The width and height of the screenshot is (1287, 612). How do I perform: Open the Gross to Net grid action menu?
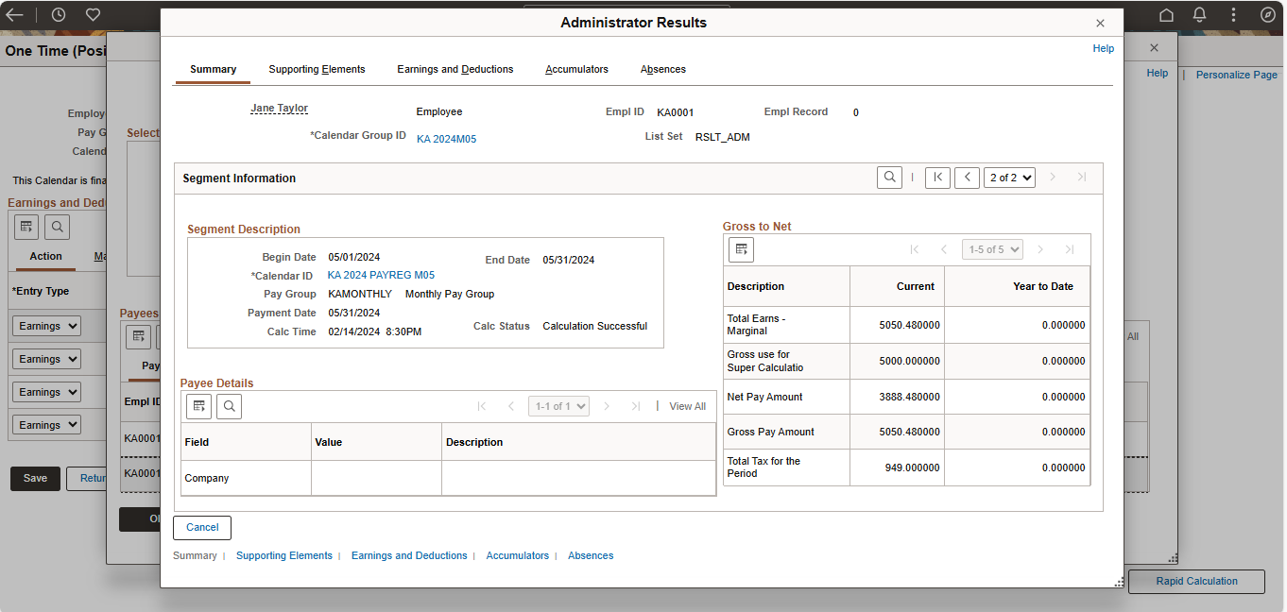click(x=741, y=249)
